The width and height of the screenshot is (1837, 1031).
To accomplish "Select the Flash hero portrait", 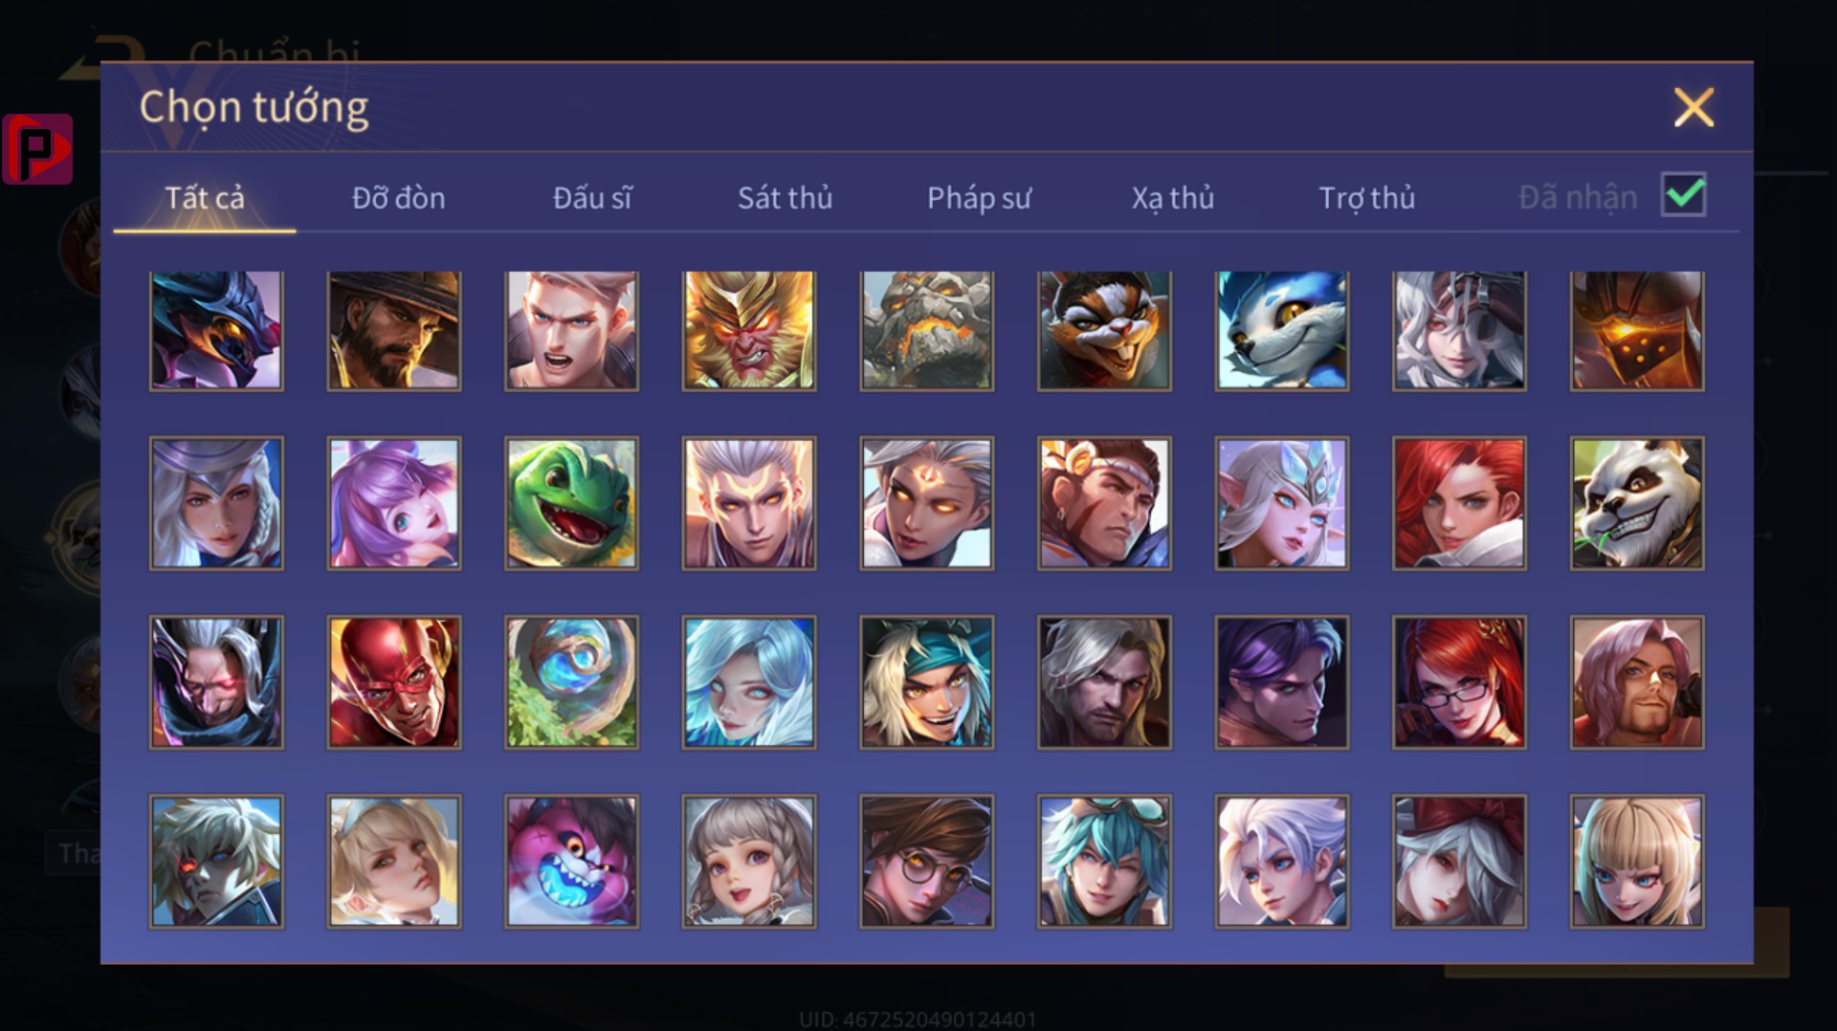I will (x=394, y=682).
